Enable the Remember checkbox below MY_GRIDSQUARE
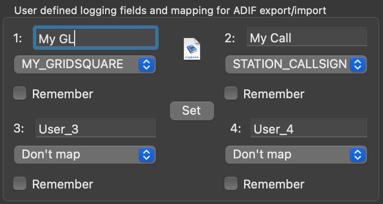The image size is (383, 204). (x=20, y=93)
